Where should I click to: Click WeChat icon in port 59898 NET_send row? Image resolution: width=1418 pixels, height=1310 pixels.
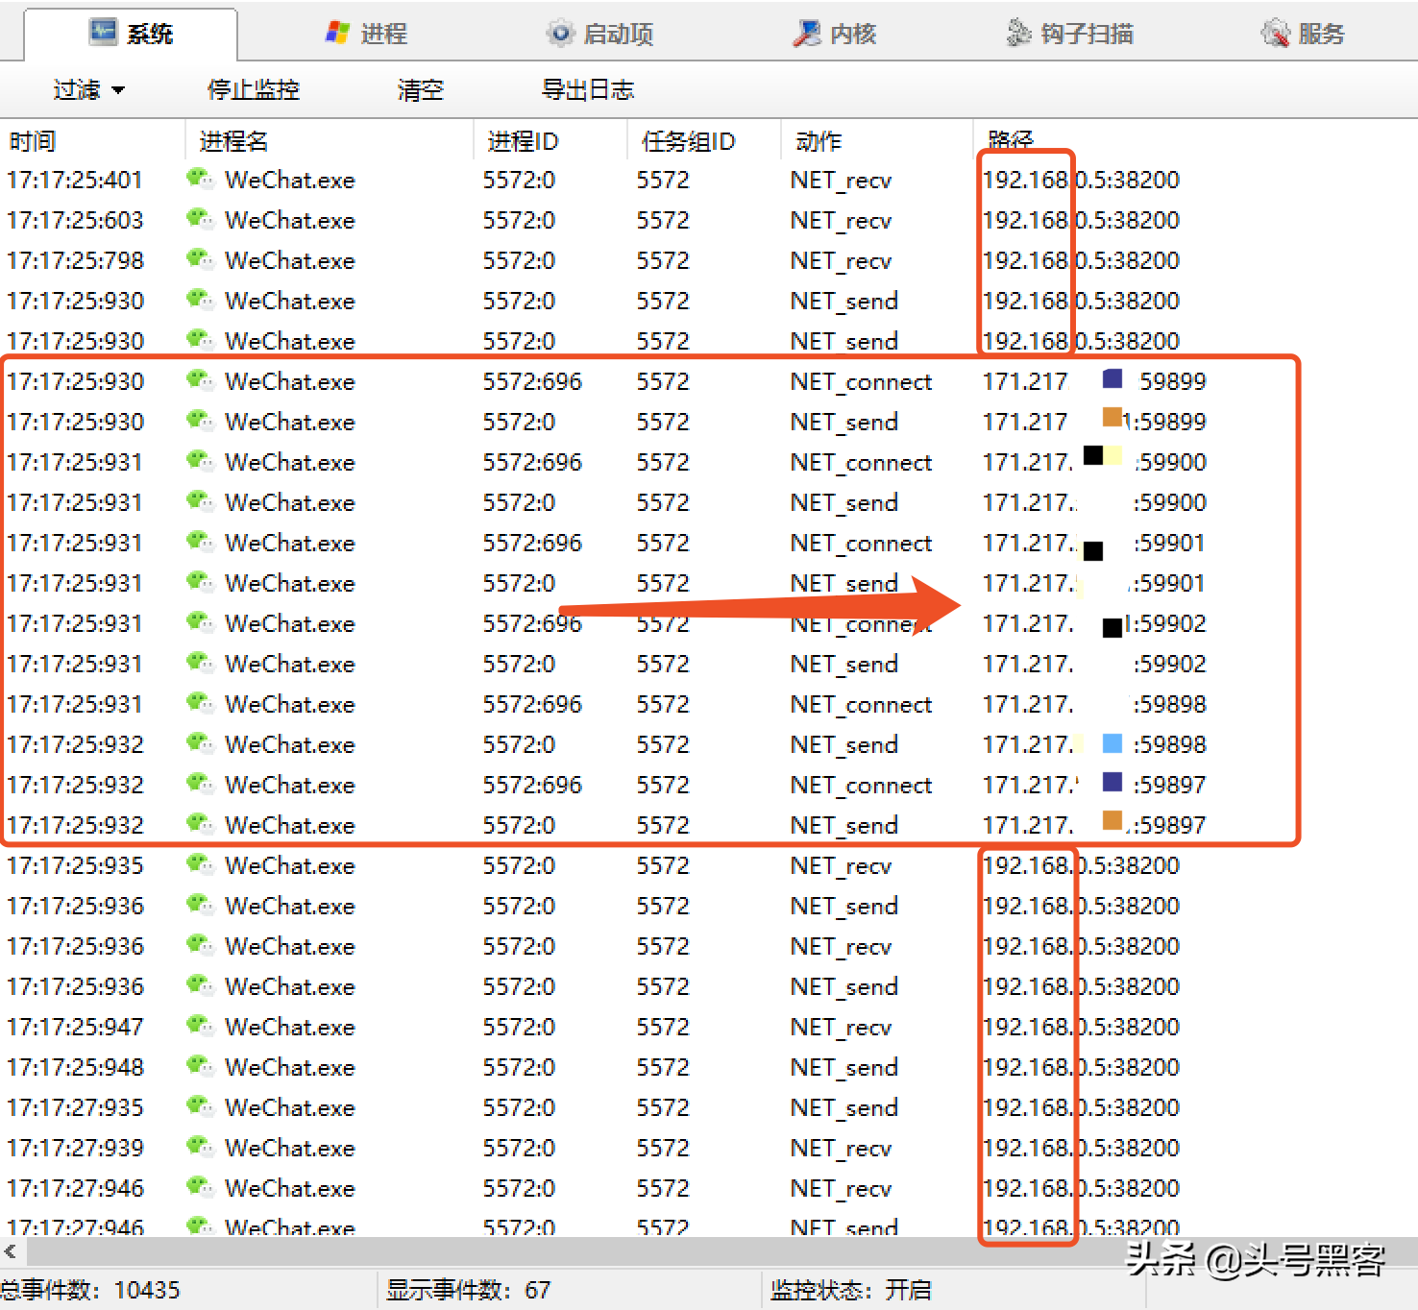click(x=200, y=743)
